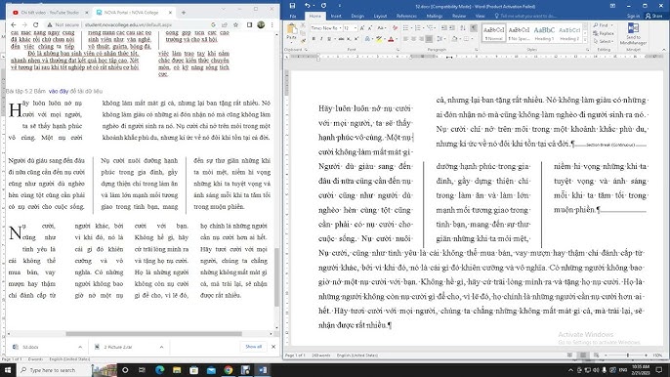Click Send to MindManager icon
Image resolution: width=670 pixels, height=377 pixels.
pyautogui.click(x=633, y=33)
